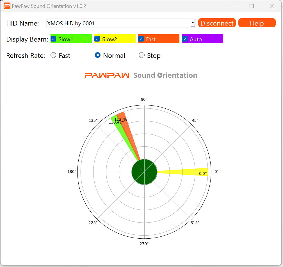Maximize the PawPaw window
This screenshot has height=267, width=283.
tap(252, 6)
